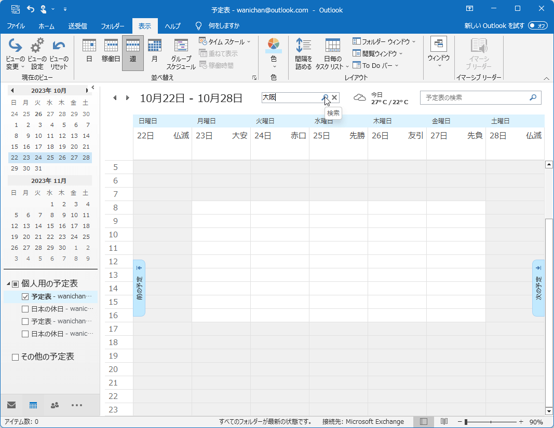Screen dimensions: 554x428
Task: Click 前の予定 previous appointment tab
Action: click(x=139, y=288)
